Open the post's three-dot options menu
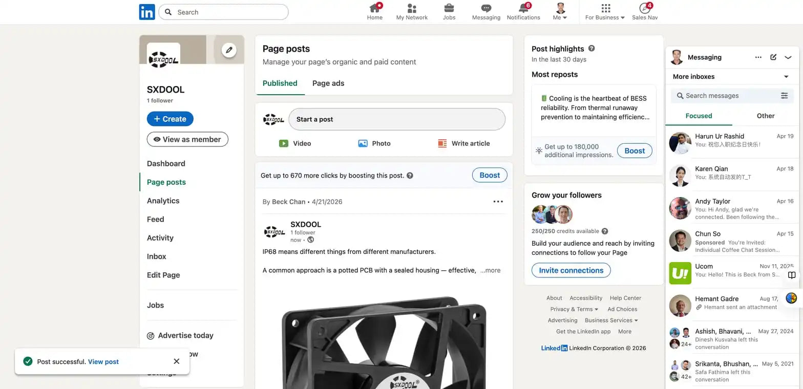803x389 pixels. tap(498, 202)
